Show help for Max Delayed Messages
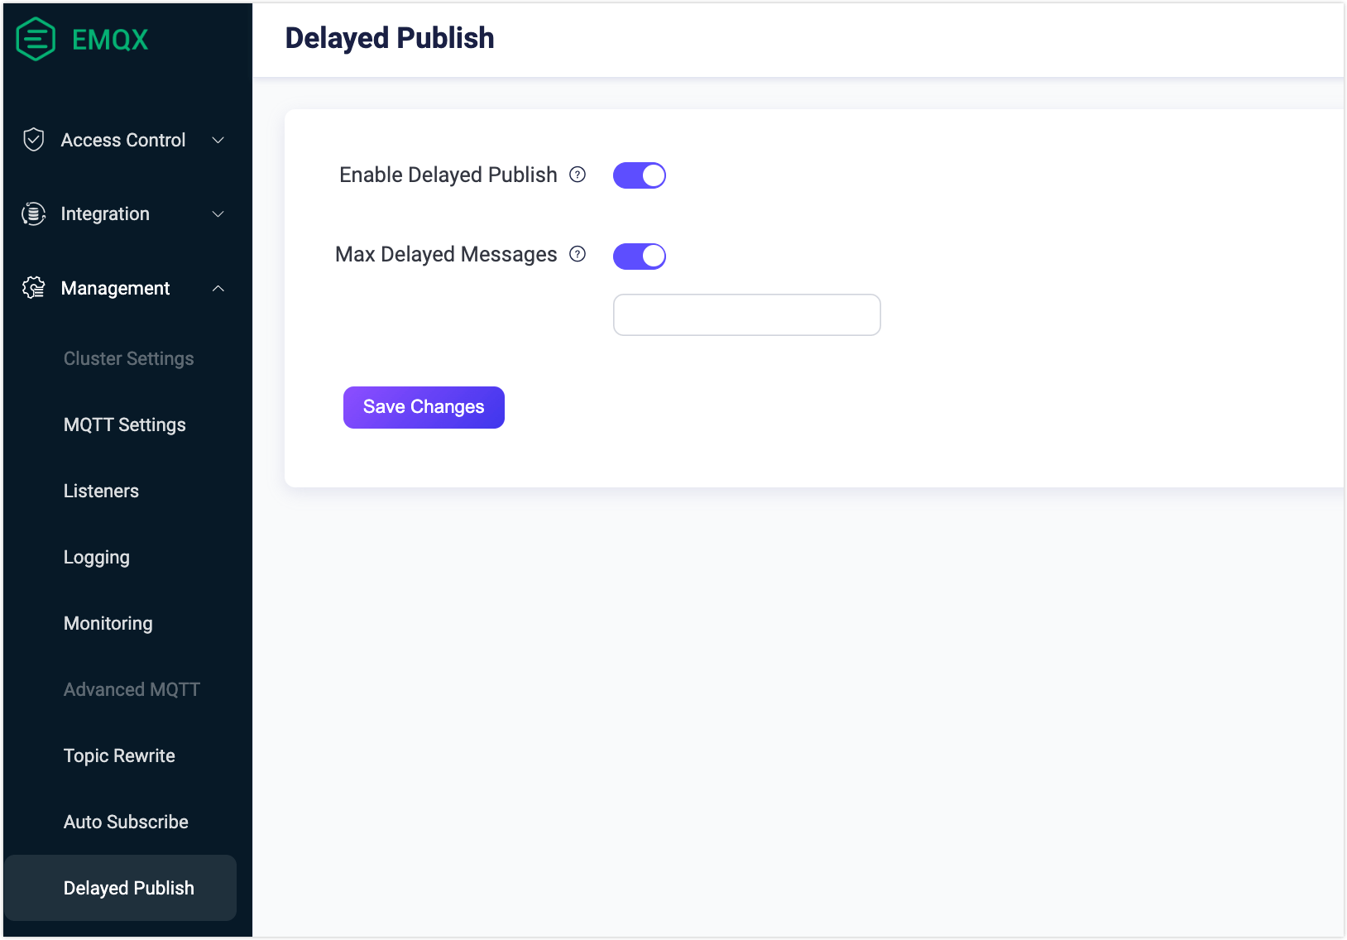This screenshot has height=940, width=1347. 578,254
